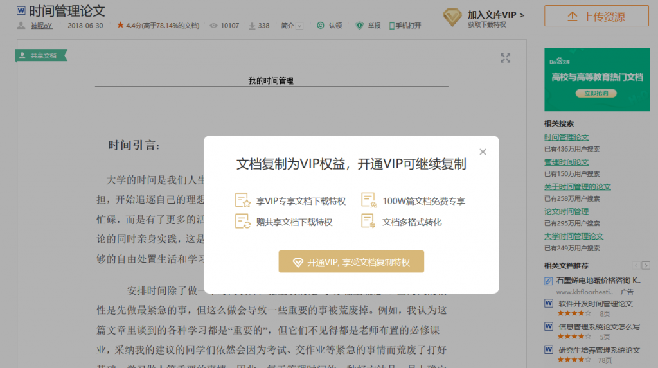Click Word icon beside 信息管理系统论文怎么写
Screen dimensions: 658x368
(549, 327)
